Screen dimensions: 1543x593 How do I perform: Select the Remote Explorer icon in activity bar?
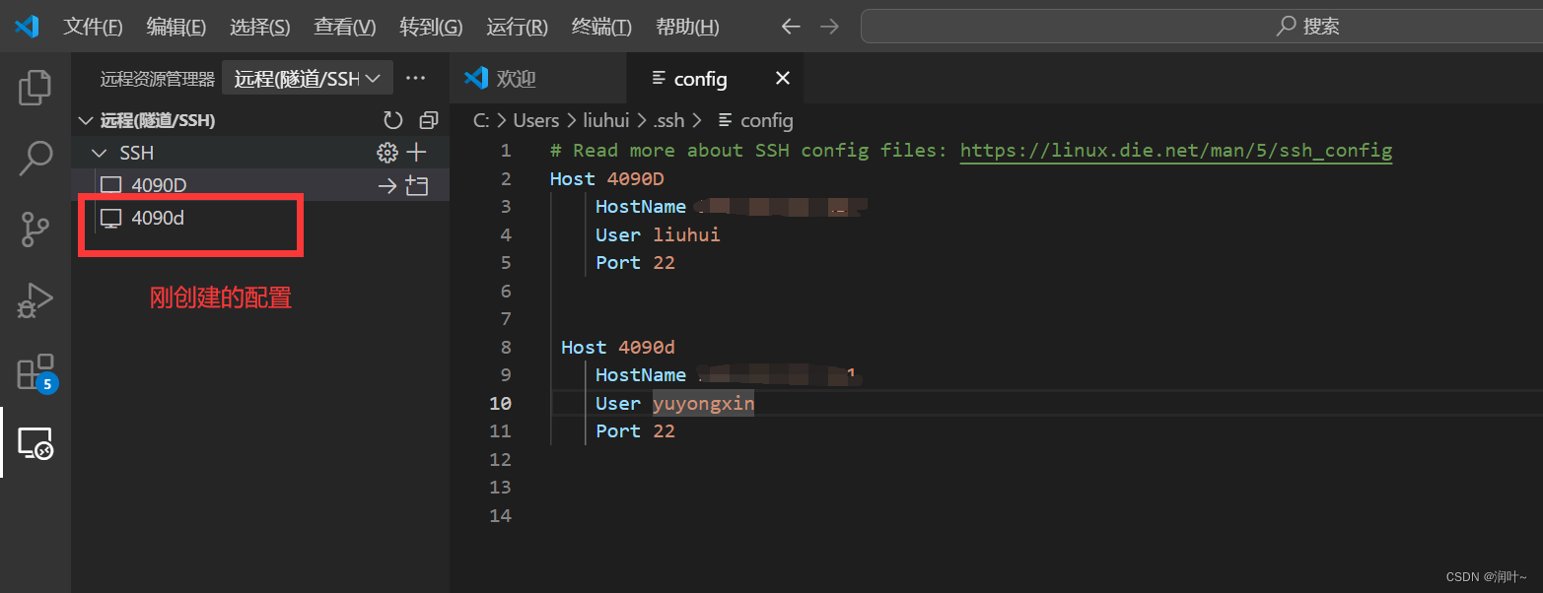[35, 444]
